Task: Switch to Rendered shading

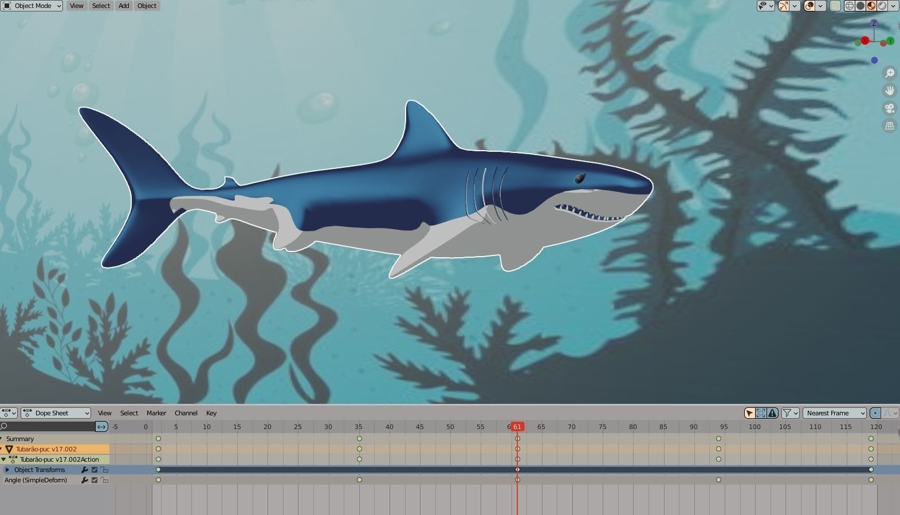Action: pos(882,6)
